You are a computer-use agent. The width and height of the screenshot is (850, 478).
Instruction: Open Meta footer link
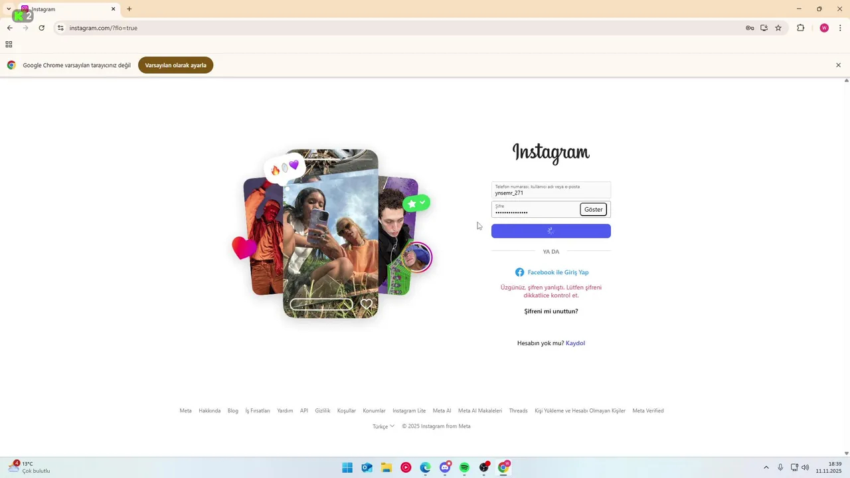coord(185,411)
